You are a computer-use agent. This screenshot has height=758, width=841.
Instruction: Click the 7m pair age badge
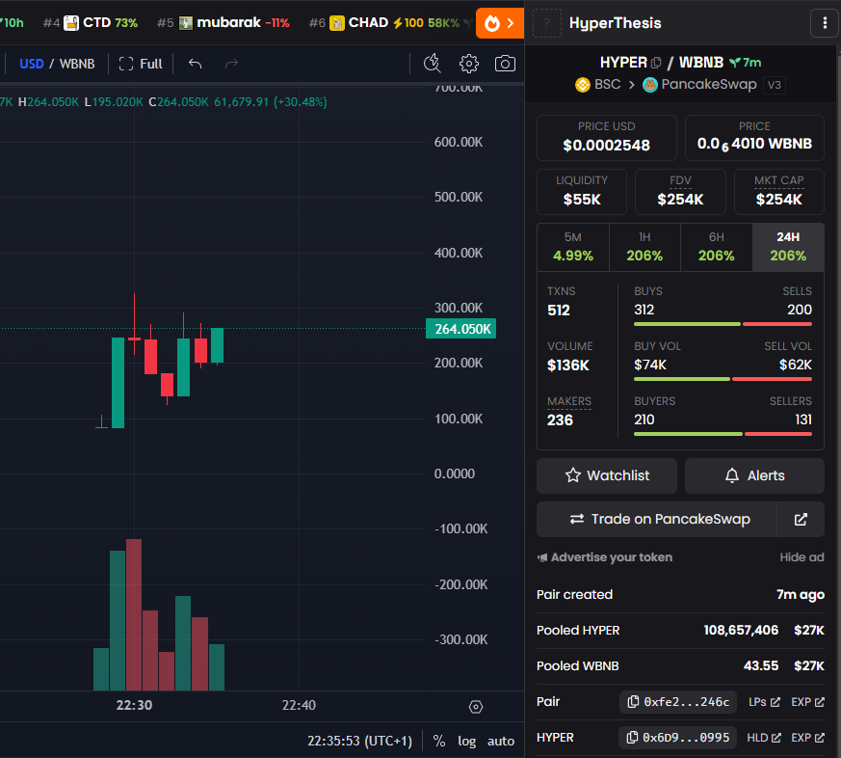pos(746,63)
